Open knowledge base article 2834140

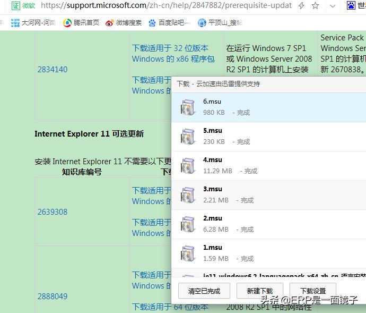(x=53, y=70)
